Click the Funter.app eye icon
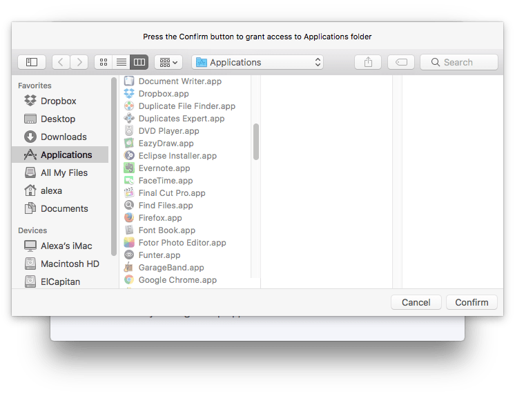Image resolution: width=515 pixels, height=396 pixels. click(129, 255)
